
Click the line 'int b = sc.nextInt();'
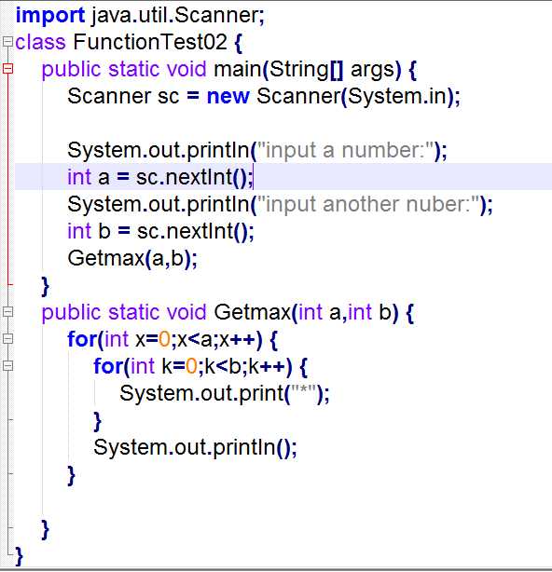(x=160, y=231)
